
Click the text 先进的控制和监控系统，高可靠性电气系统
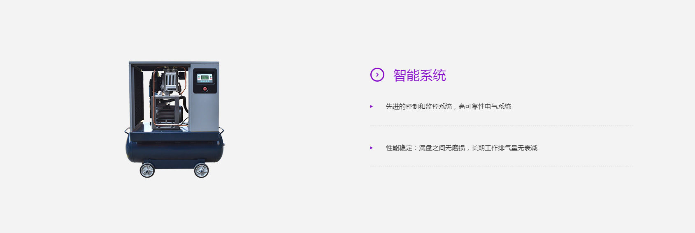tap(448, 107)
